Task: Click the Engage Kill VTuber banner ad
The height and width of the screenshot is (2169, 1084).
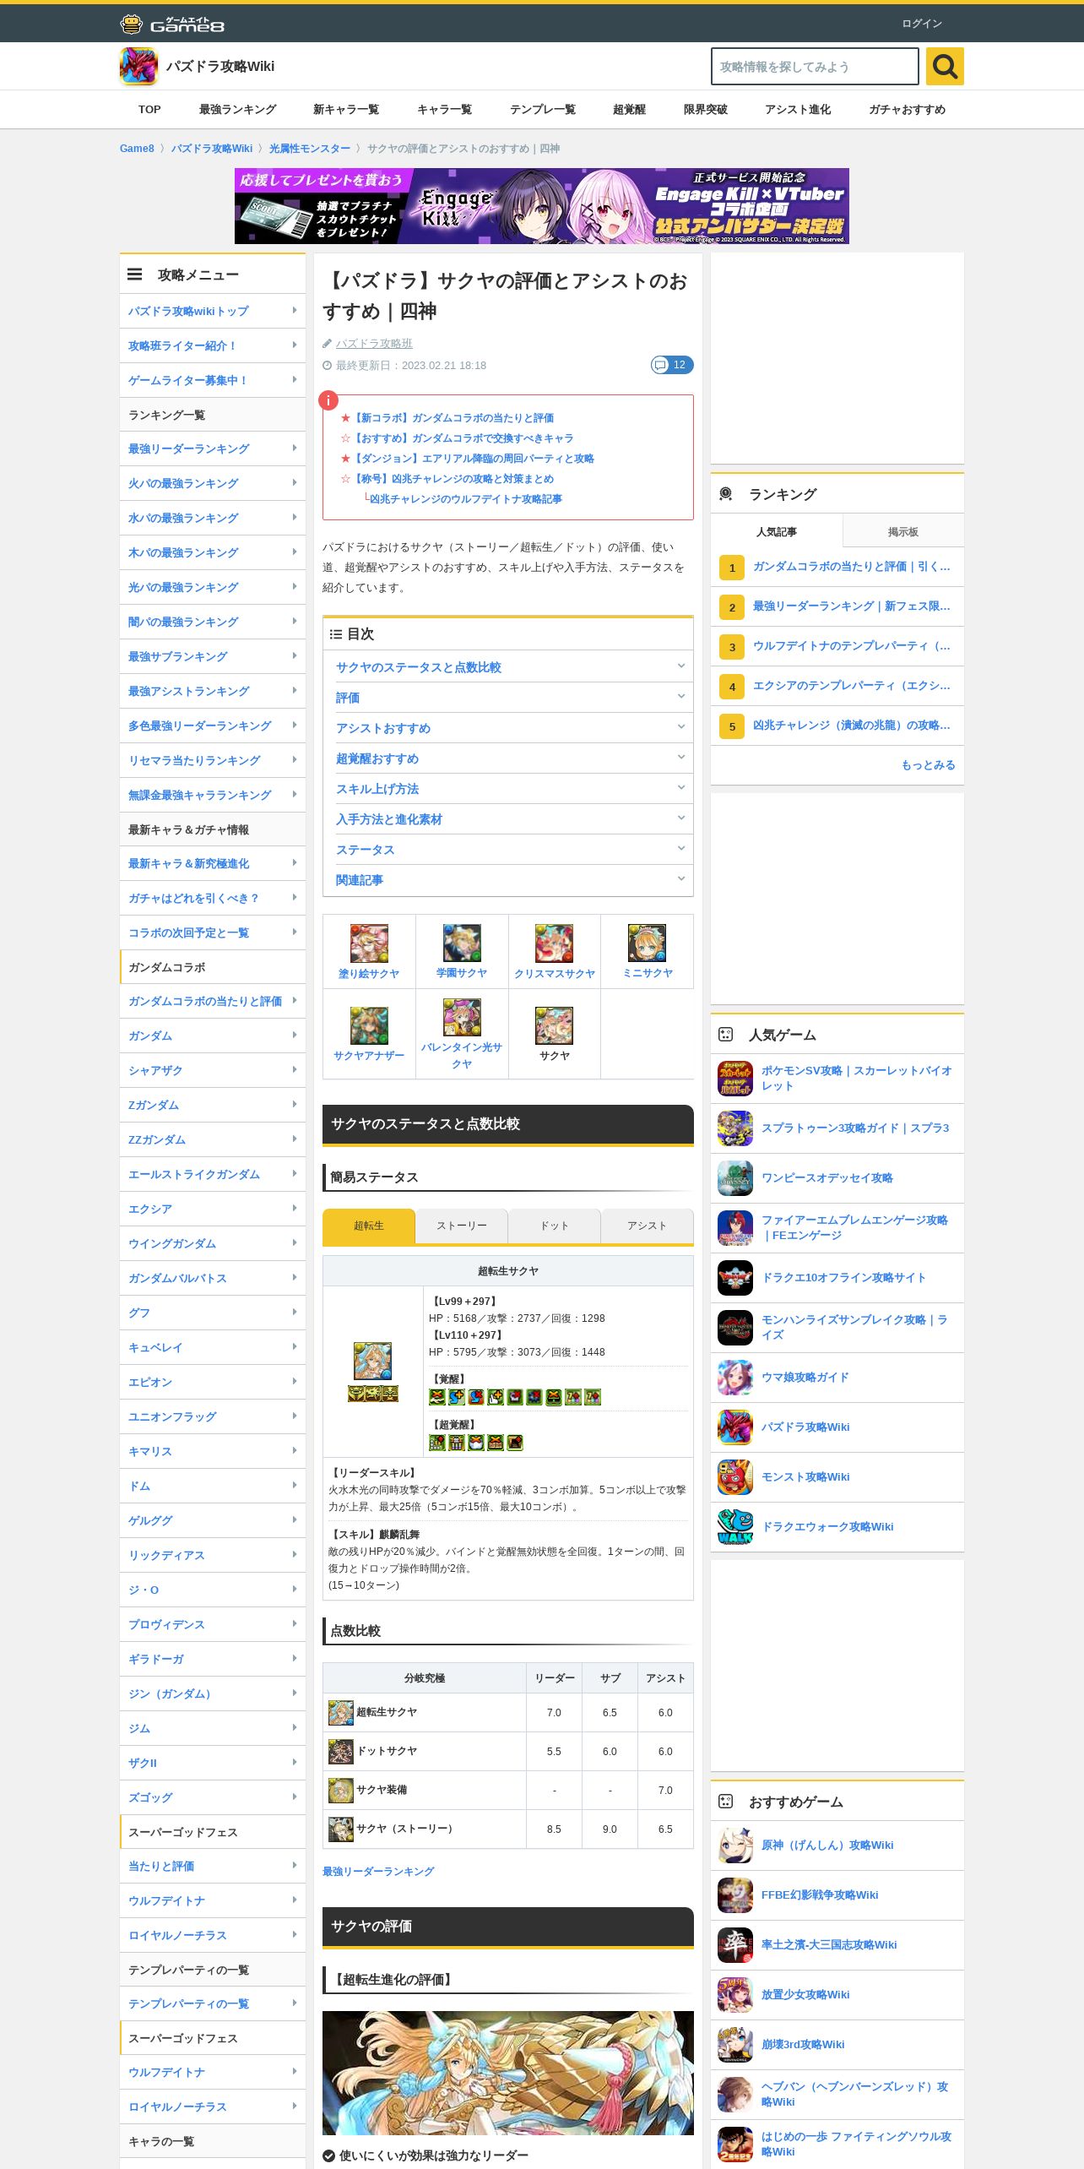Action: (542, 206)
